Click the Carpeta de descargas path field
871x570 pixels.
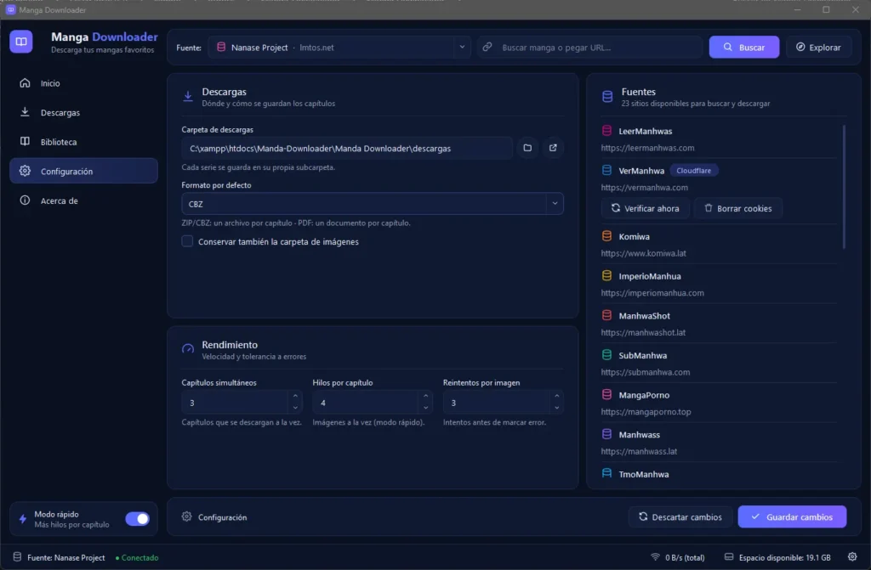347,148
